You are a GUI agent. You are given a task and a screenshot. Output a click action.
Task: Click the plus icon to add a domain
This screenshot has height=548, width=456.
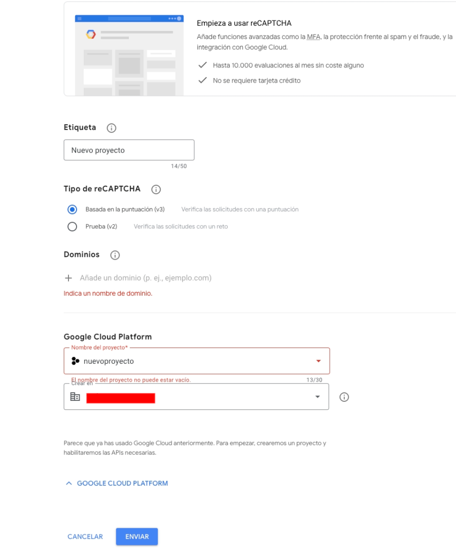69,278
